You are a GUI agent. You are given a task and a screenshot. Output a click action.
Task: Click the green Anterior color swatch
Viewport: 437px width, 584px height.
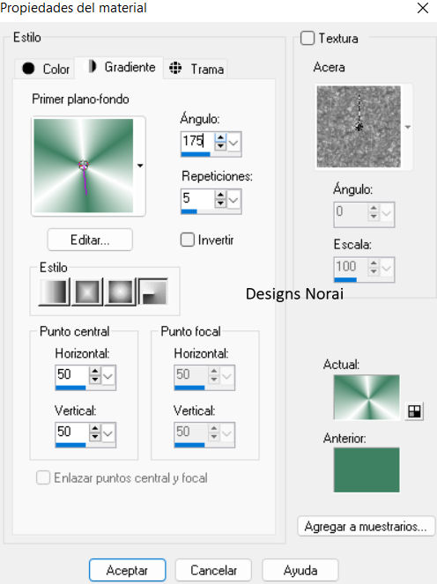point(367,469)
